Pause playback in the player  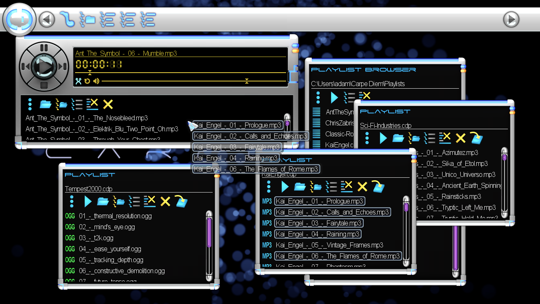[44, 48]
